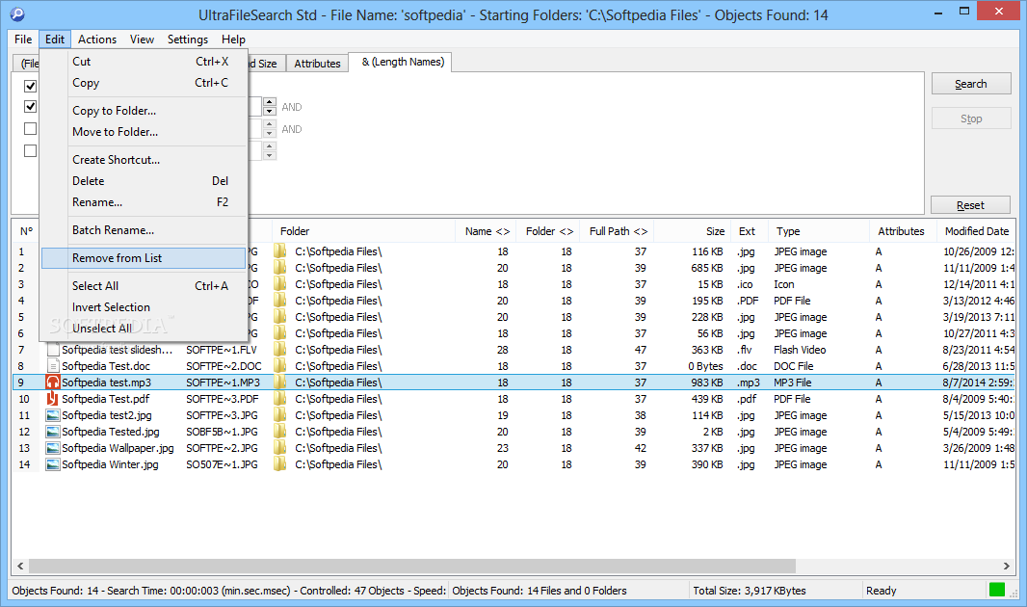Click the 983 KB size cell

click(x=707, y=383)
